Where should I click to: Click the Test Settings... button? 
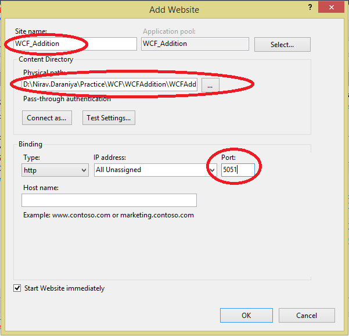point(109,117)
